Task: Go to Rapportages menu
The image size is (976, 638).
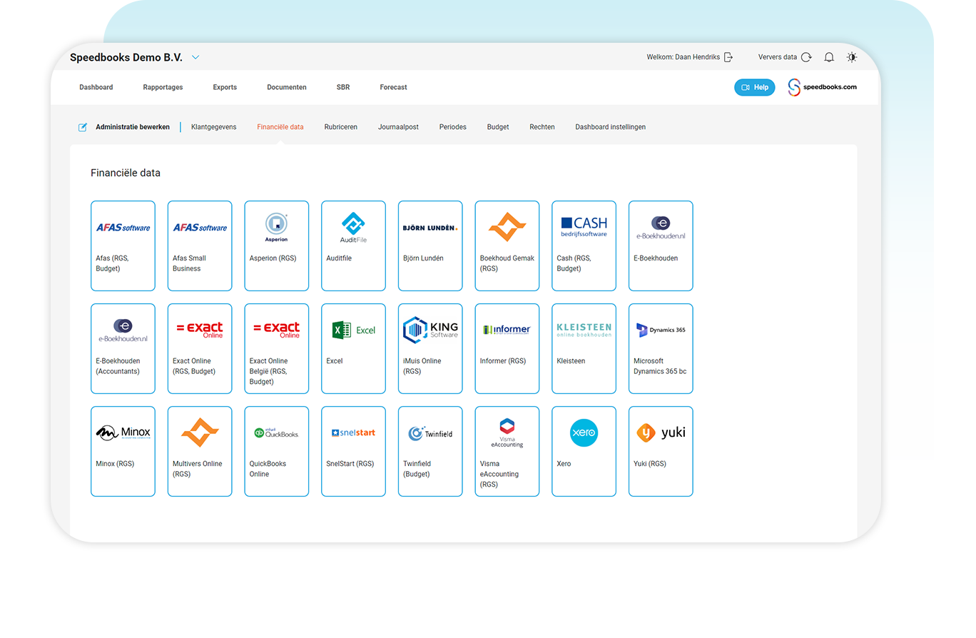Action: click(x=163, y=87)
